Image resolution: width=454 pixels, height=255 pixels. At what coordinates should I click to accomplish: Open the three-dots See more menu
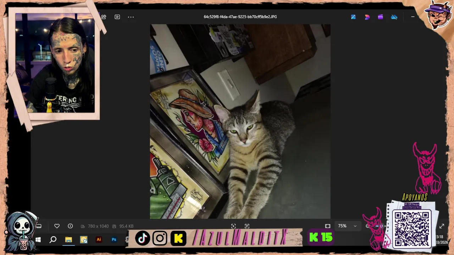tap(131, 17)
